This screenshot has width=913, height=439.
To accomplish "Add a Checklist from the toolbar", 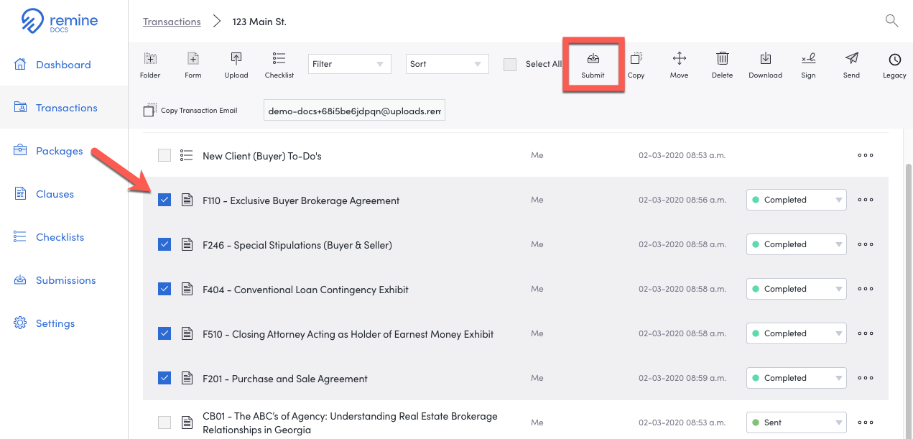I will point(279,65).
